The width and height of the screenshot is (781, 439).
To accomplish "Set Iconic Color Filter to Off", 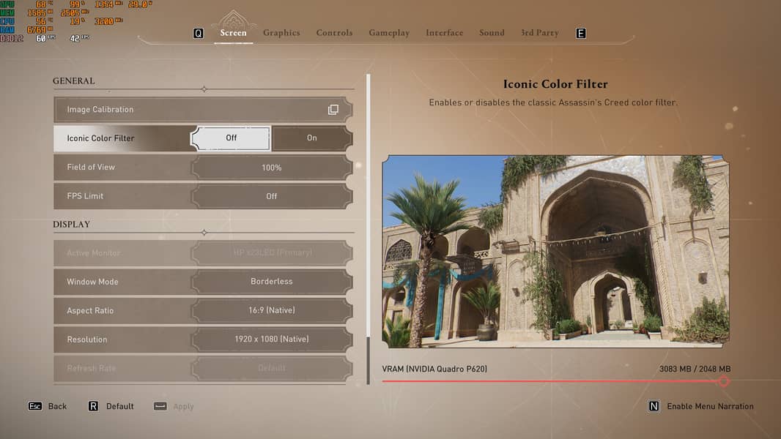I will pos(231,138).
